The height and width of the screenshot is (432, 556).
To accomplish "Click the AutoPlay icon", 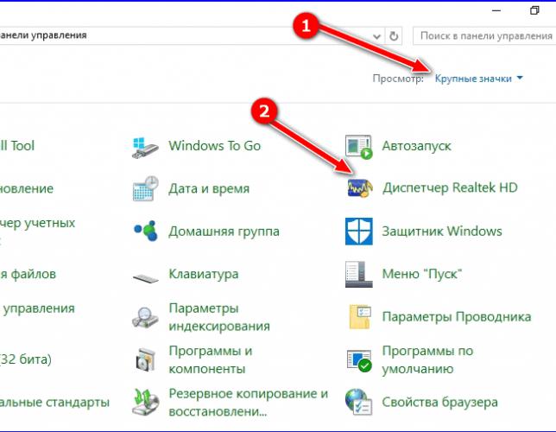I will point(359,147).
